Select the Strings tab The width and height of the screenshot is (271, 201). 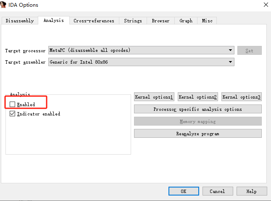(x=133, y=21)
